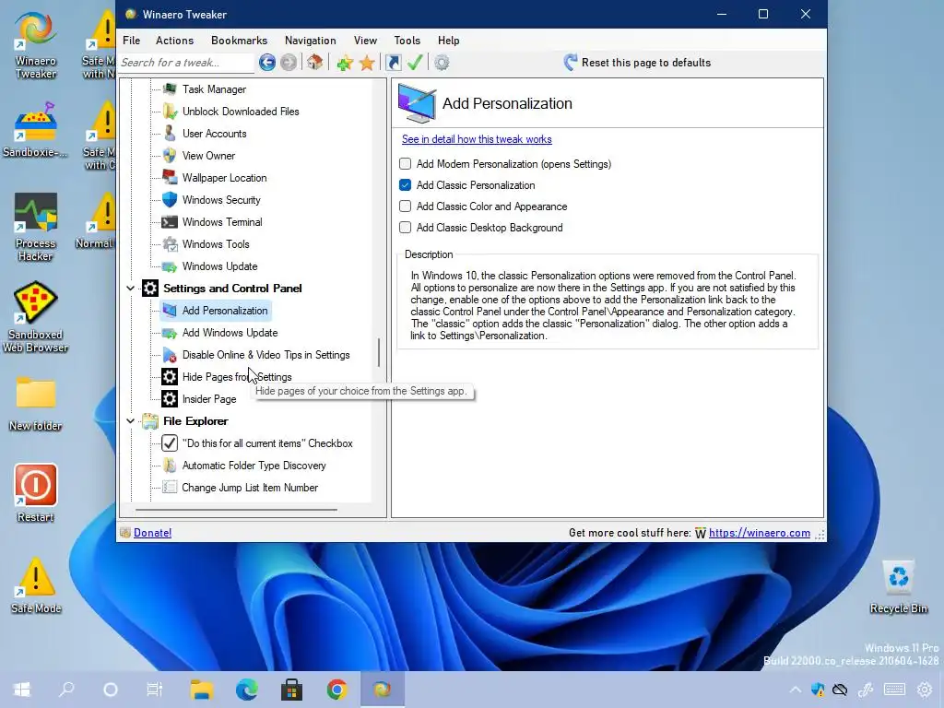Screen dimensions: 944x708
Task: Open Change Jump List Item Number
Action: click(x=250, y=488)
